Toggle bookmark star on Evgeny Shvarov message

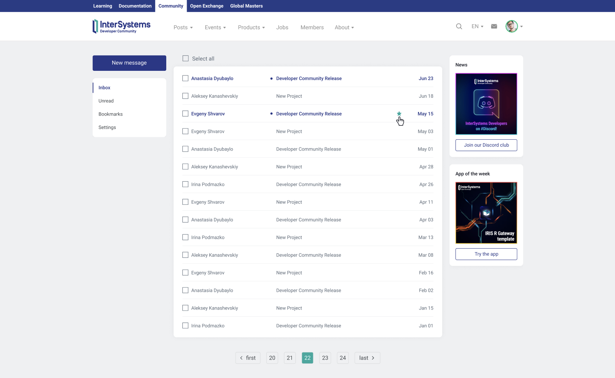tap(399, 114)
